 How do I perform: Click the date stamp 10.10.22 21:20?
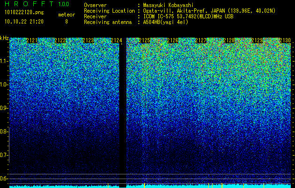[x=24, y=22]
